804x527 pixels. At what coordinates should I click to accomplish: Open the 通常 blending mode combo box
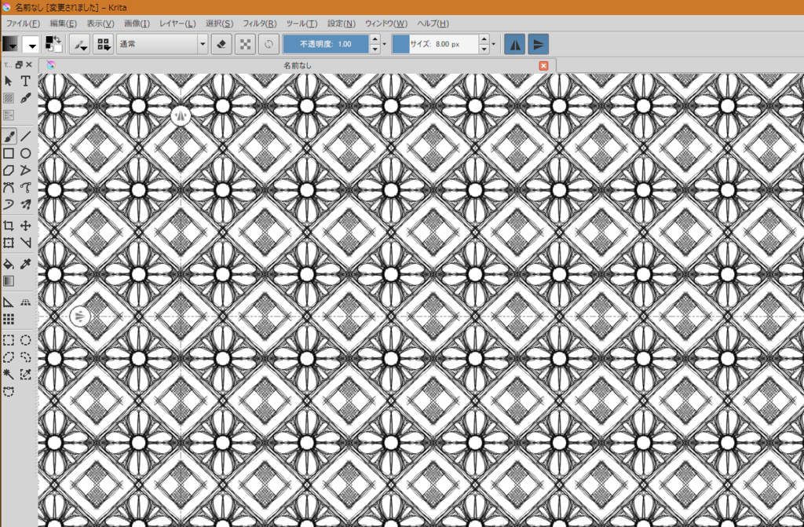[162, 44]
